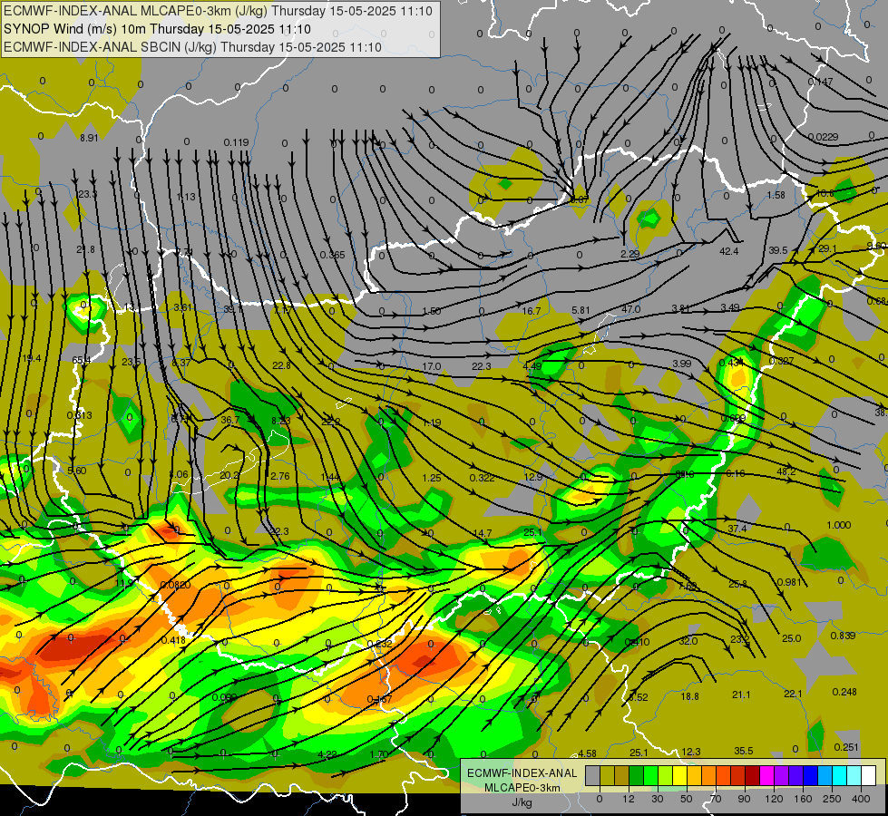Click the '48.2' value on the map

point(786,471)
